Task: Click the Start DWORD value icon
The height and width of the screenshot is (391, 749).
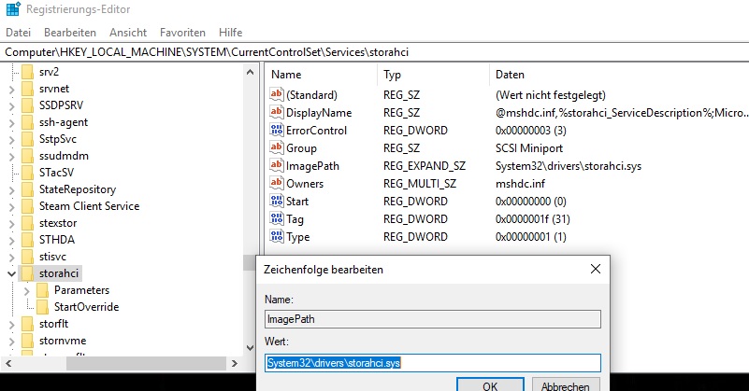Action: coord(277,201)
